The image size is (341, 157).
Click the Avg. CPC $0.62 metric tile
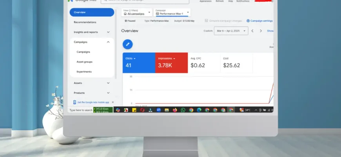click(x=204, y=63)
